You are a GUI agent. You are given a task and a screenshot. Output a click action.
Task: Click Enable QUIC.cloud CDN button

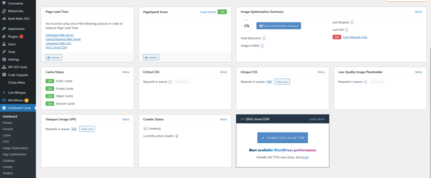(282, 138)
